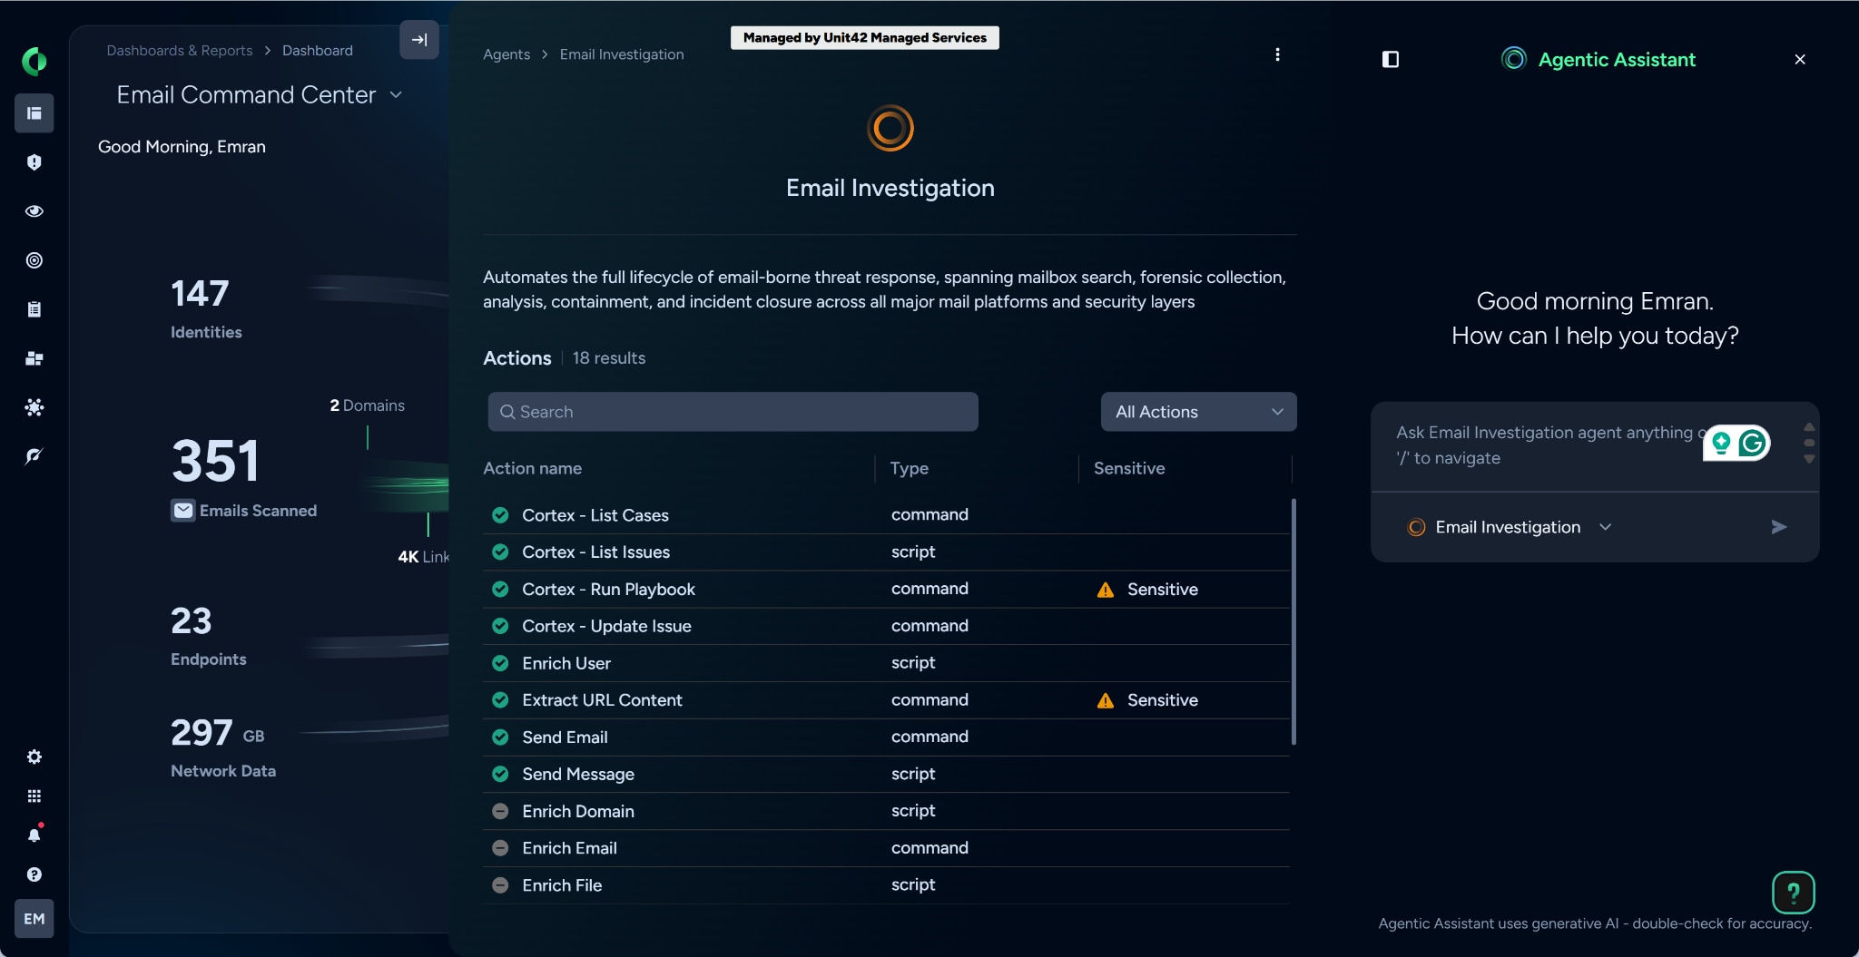The image size is (1859, 957).
Task: Toggle status check for Cortex - List Issues
Action: pyautogui.click(x=500, y=552)
